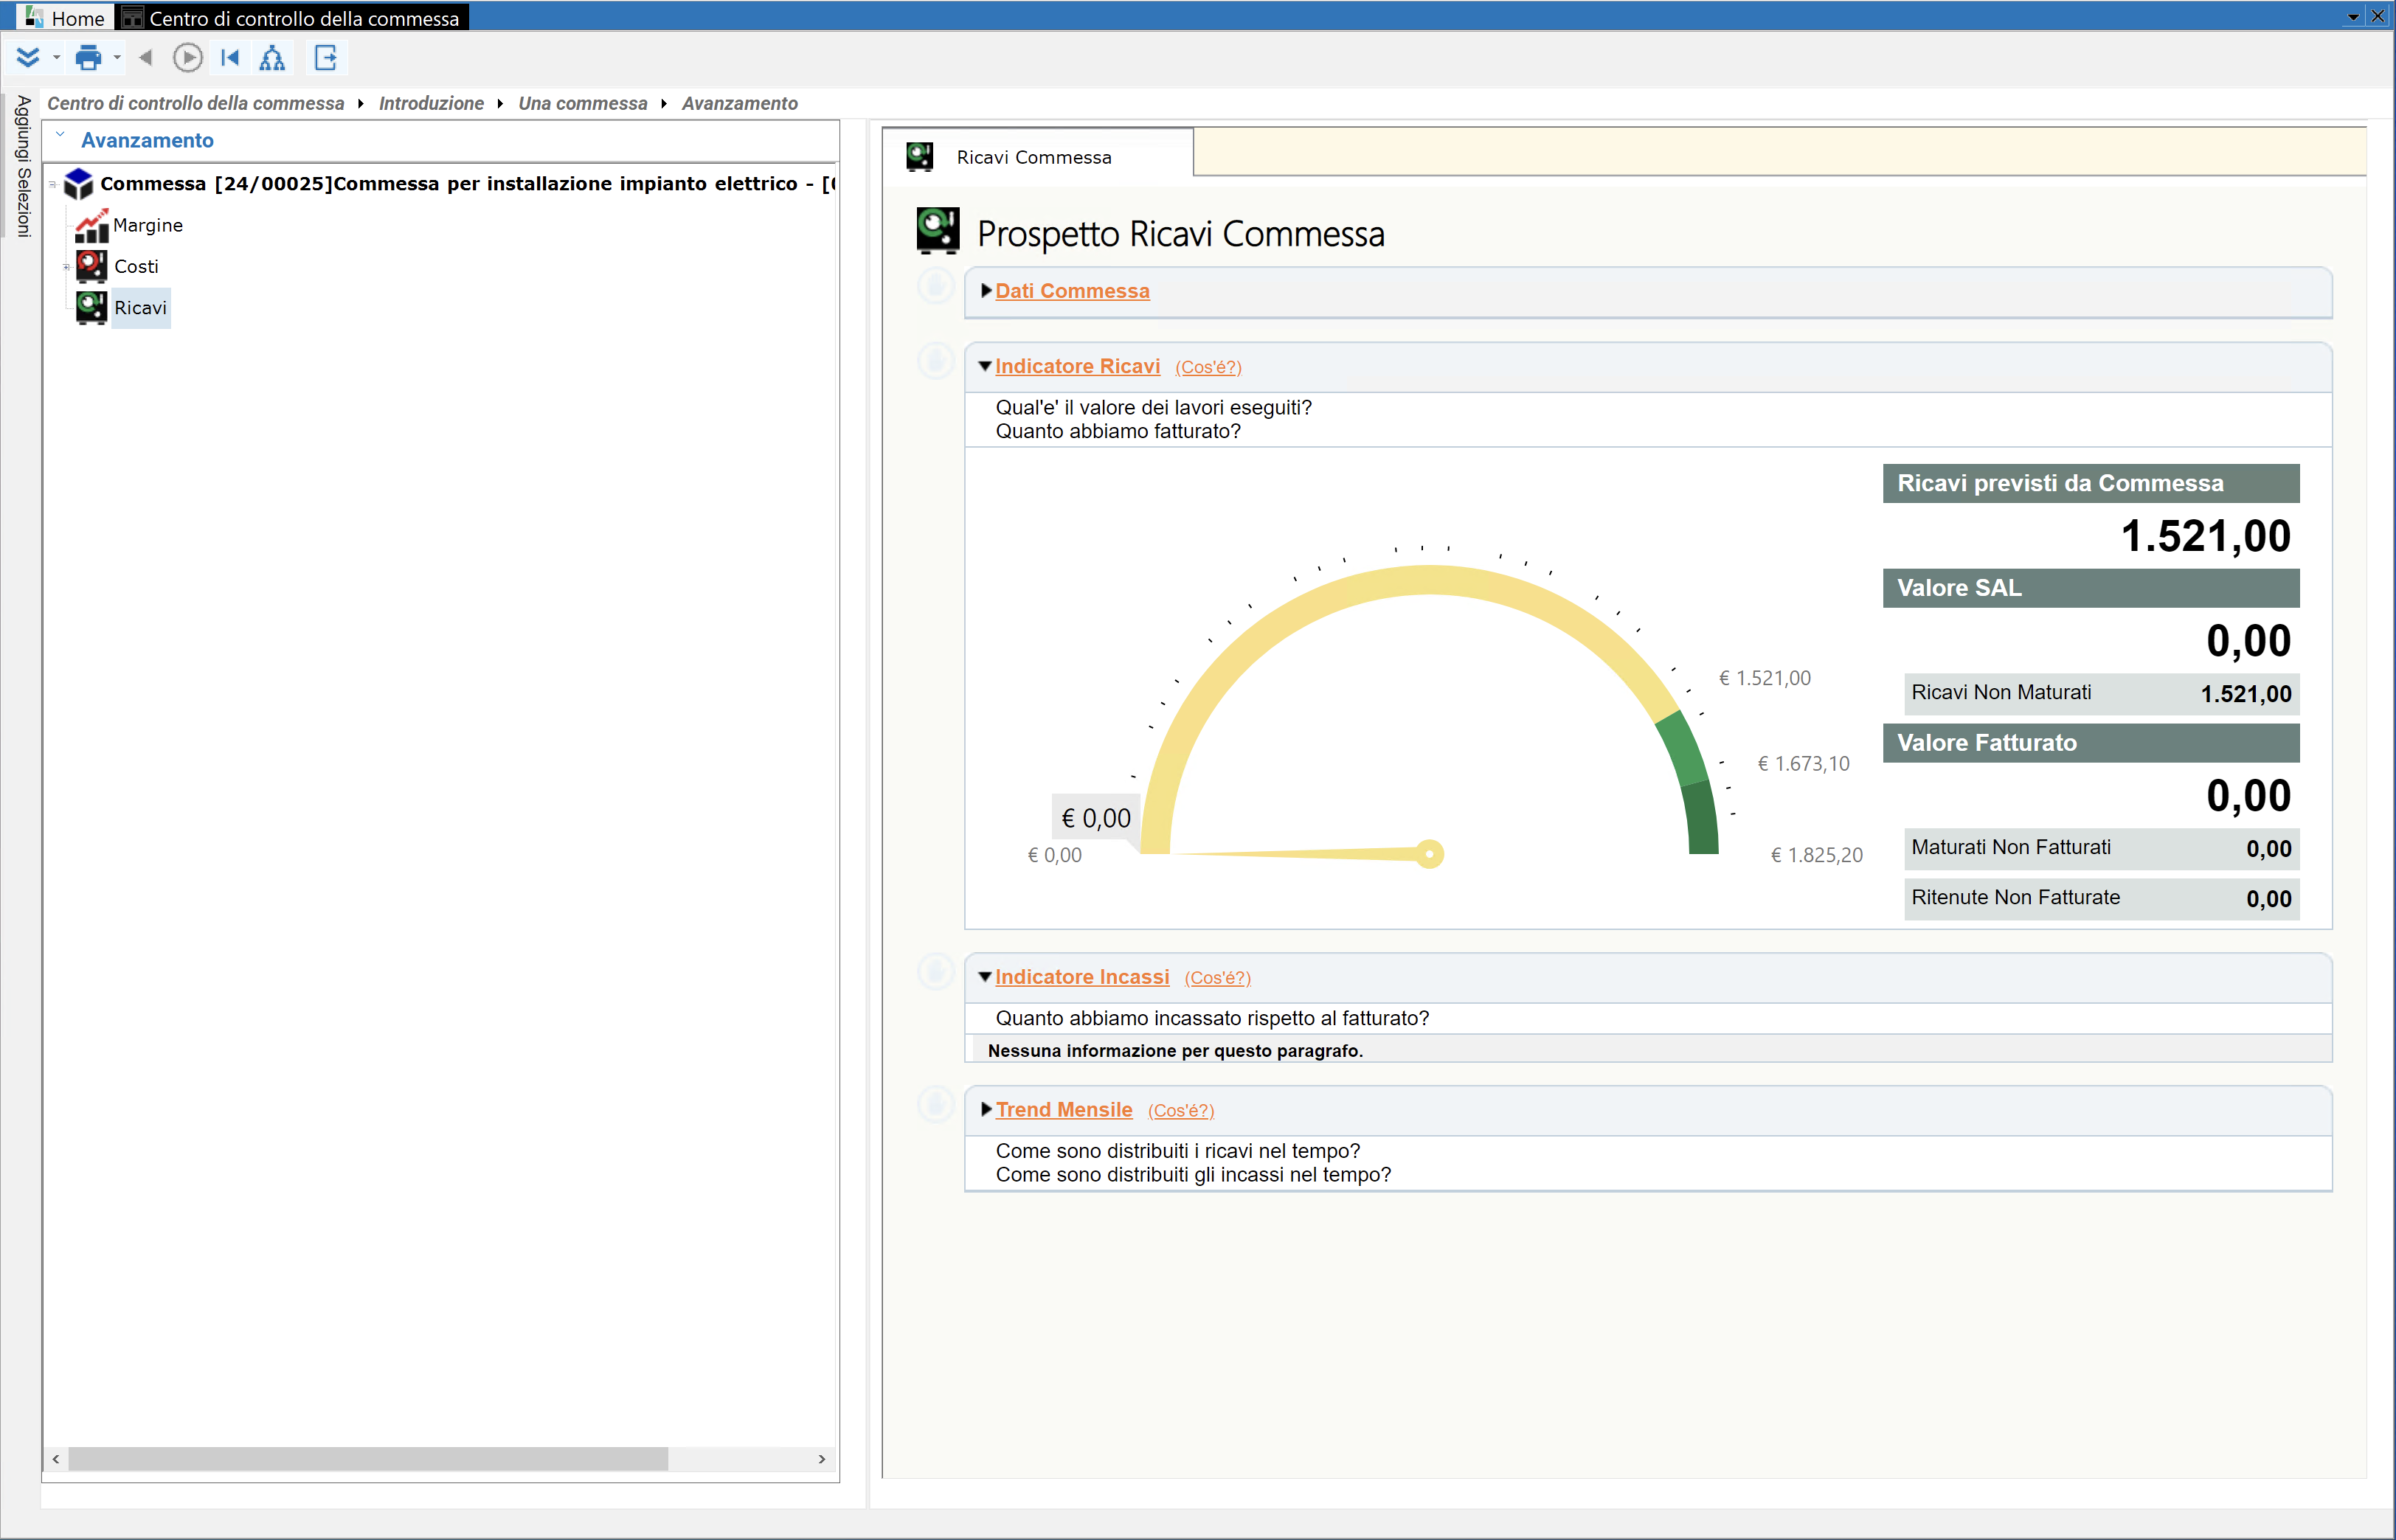Click the blue cube Commessa icon
Image resolution: width=2396 pixels, height=1540 pixels.
78,183
